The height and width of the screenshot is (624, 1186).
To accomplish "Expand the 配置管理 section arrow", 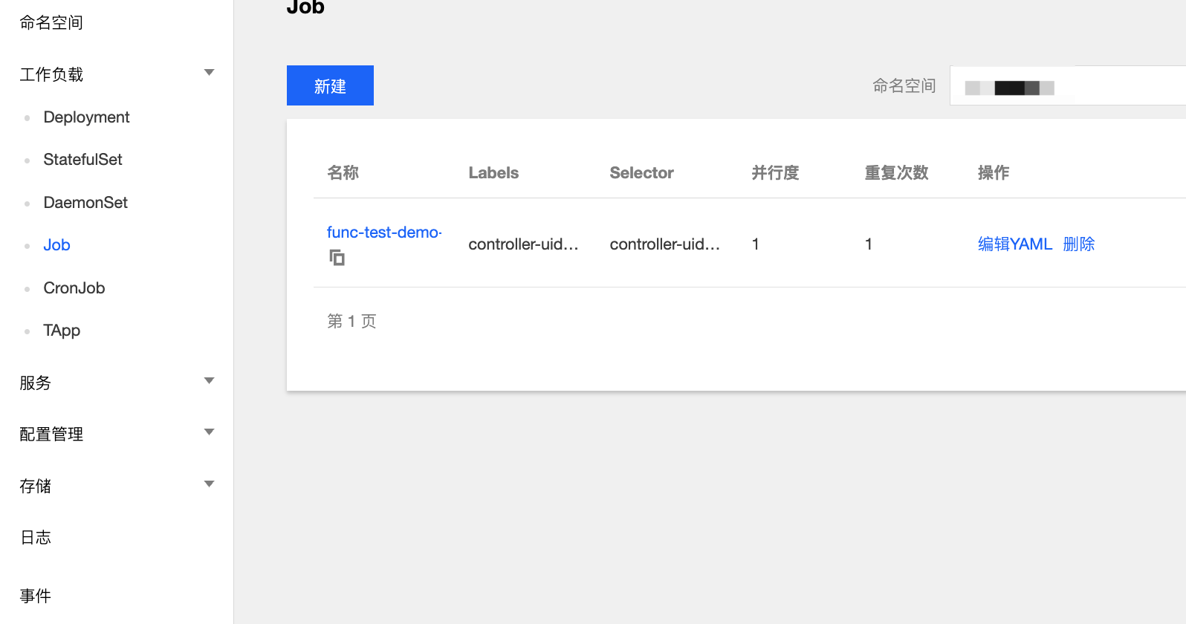I will pyautogui.click(x=209, y=432).
